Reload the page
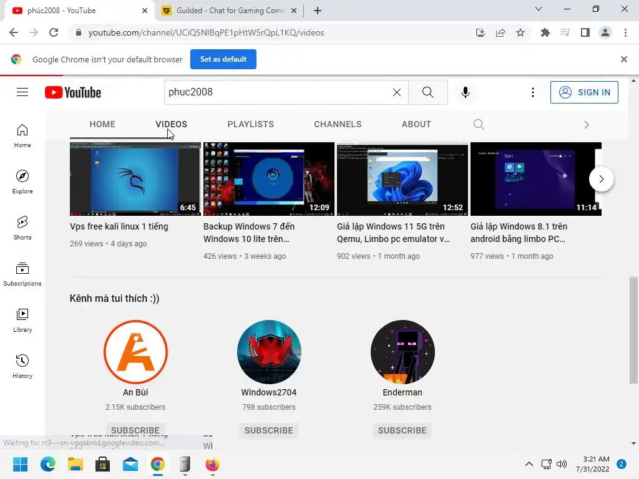The width and height of the screenshot is (639, 479). [54, 32]
